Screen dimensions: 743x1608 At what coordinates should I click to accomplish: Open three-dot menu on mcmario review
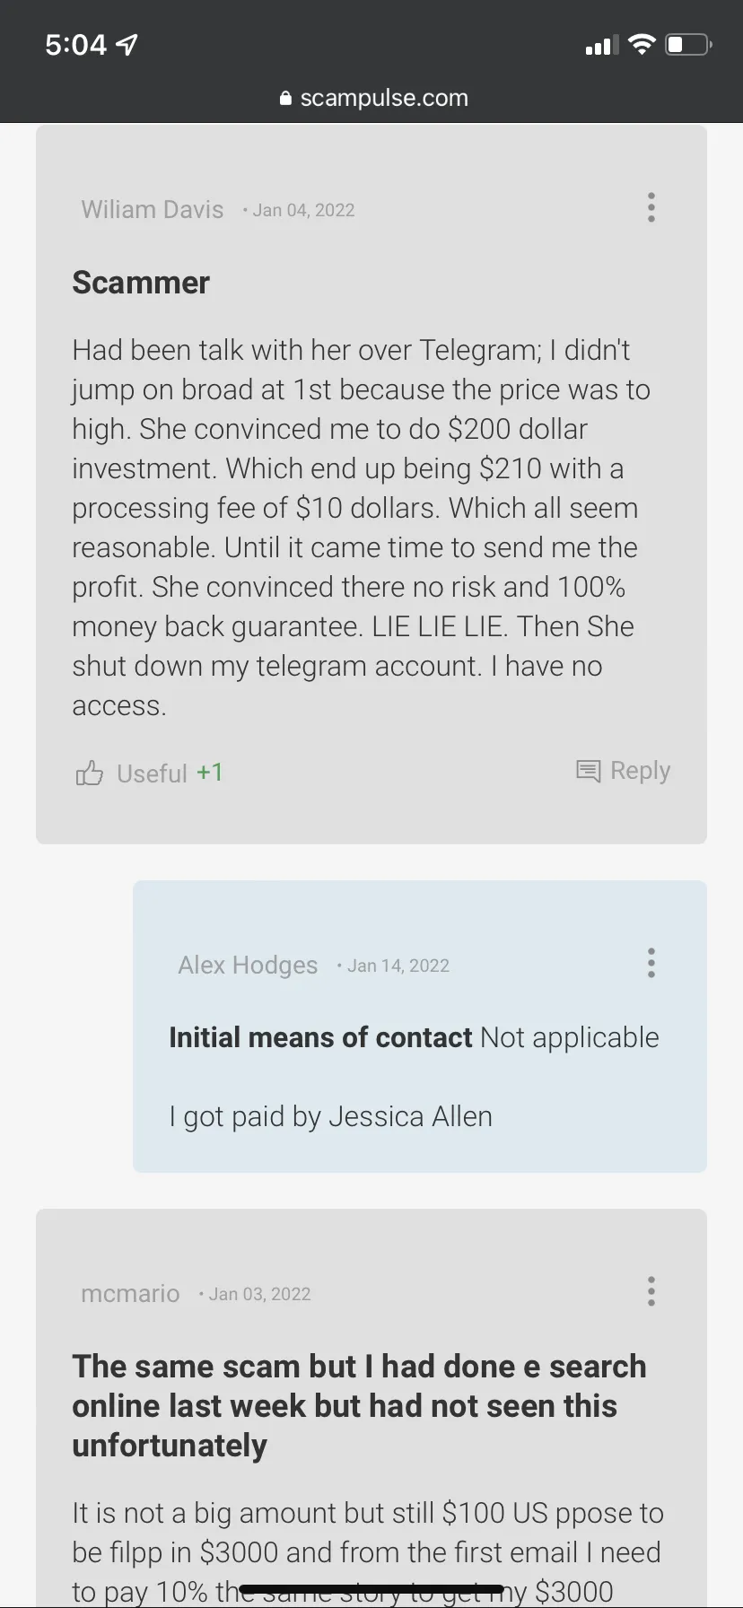point(651,1291)
